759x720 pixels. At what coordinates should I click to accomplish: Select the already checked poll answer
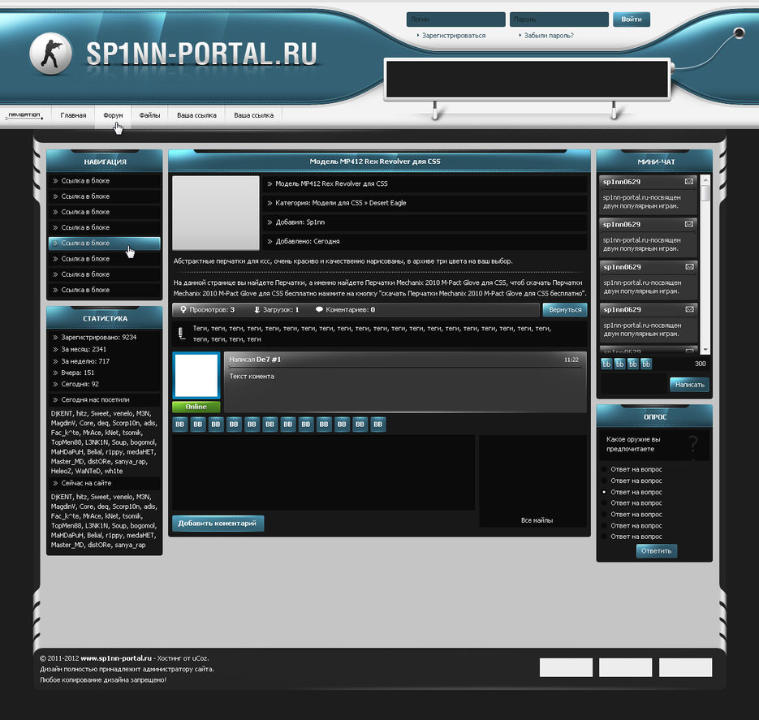[x=604, y=492]
